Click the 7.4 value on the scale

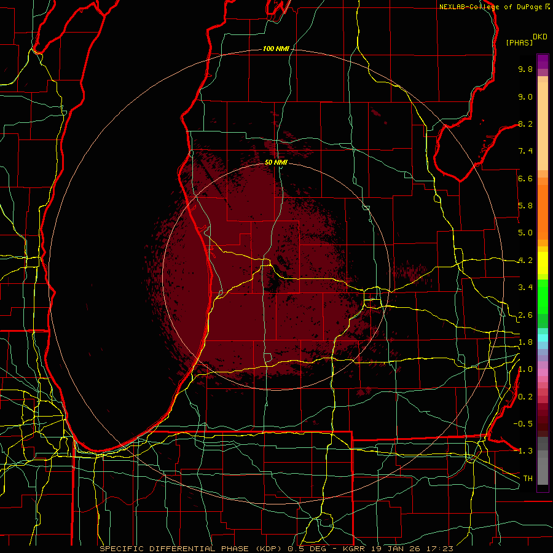tap(525, 151)
